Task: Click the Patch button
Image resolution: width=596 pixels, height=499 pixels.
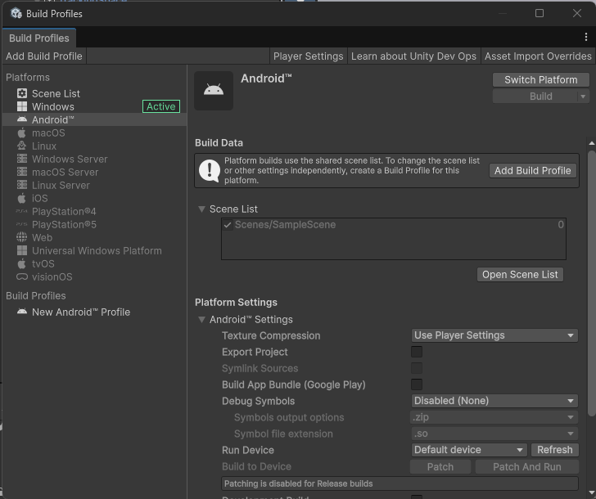Action: click(x=440, y=467)
